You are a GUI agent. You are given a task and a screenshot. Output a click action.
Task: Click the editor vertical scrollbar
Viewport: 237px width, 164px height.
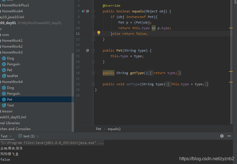coord(231,62)
